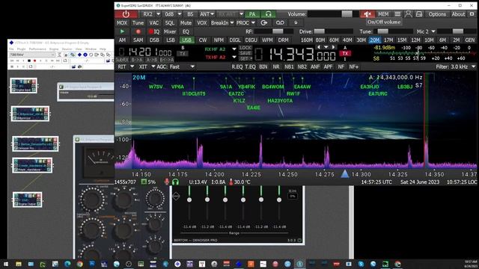Screen dimensions: 479x269
Task: Click the down arrow above main frequency
Action: point(326,47)
